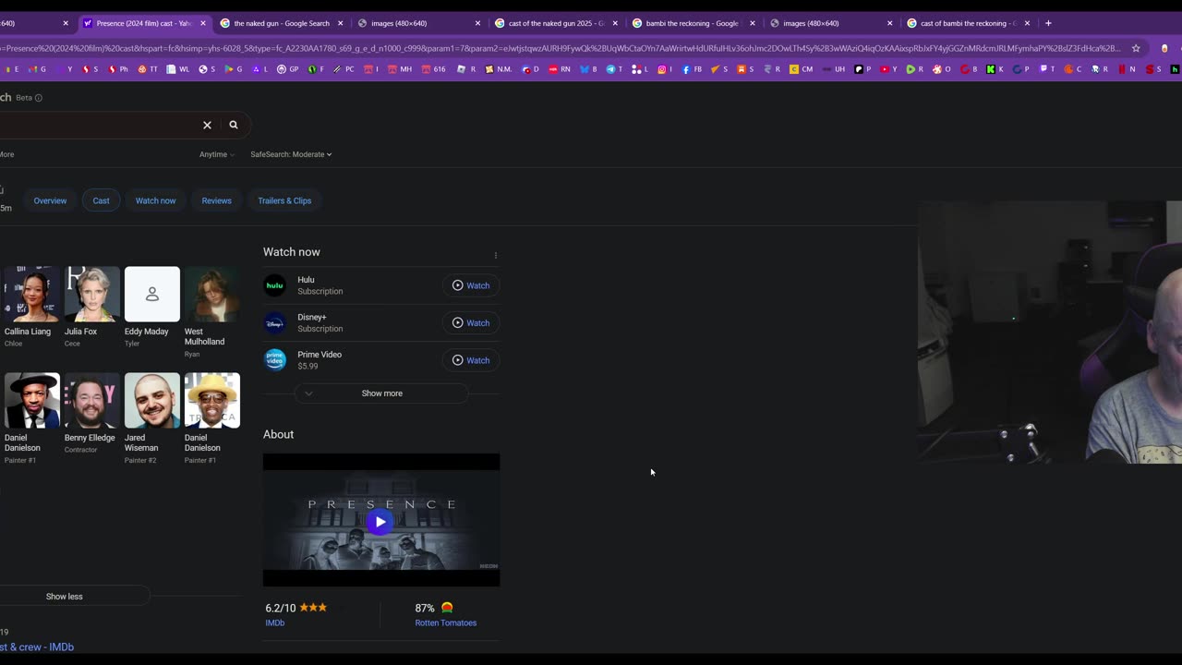Click the Hulu logo icon
This screenshot has height=665, width=1182.
(x=275, y=285)
